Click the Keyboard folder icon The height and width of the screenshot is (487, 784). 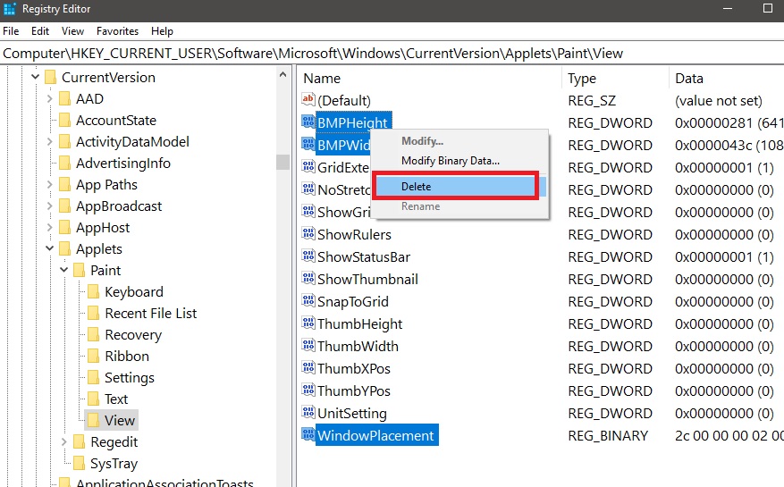(94, 292)
